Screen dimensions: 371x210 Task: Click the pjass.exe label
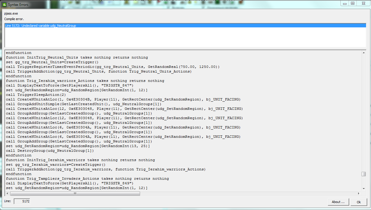click(x=11, y=14)
